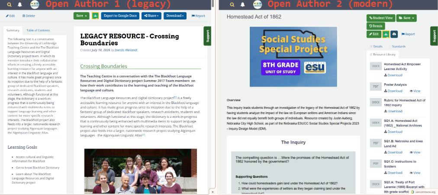
Task: Open search in the modern pane header
Action: coord(232,5)
